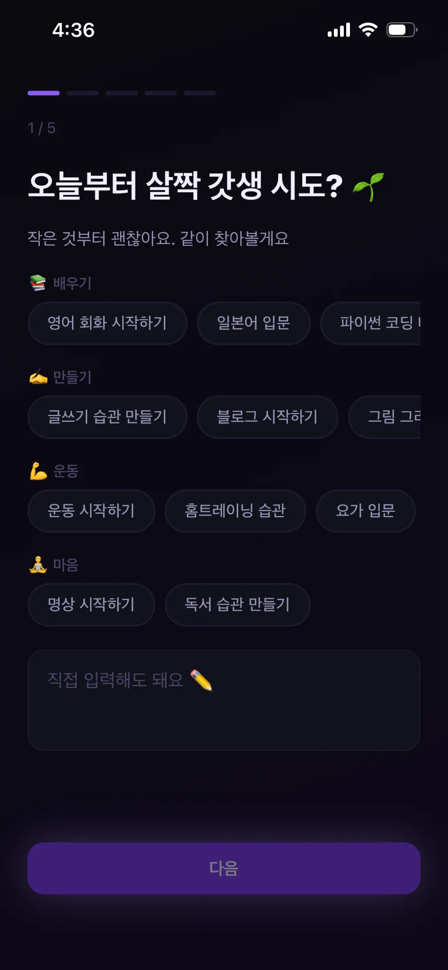The width and height of the screenshot is (448, 970).
Task: Choose 홈트레이닝 습관 option
Action: click(235, 511)
